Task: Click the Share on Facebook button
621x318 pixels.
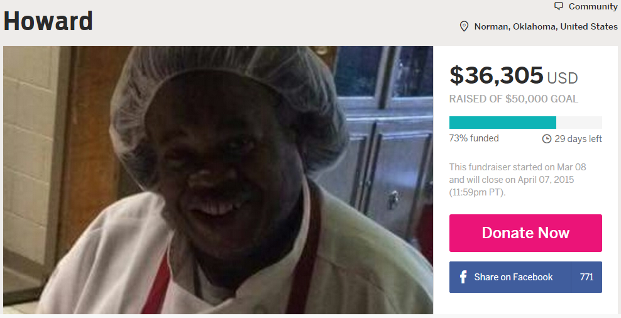Action: tap(510, 277)
